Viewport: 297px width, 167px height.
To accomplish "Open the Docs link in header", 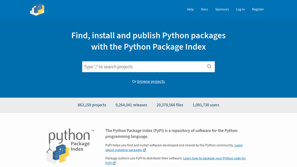I will pos(204,9).
